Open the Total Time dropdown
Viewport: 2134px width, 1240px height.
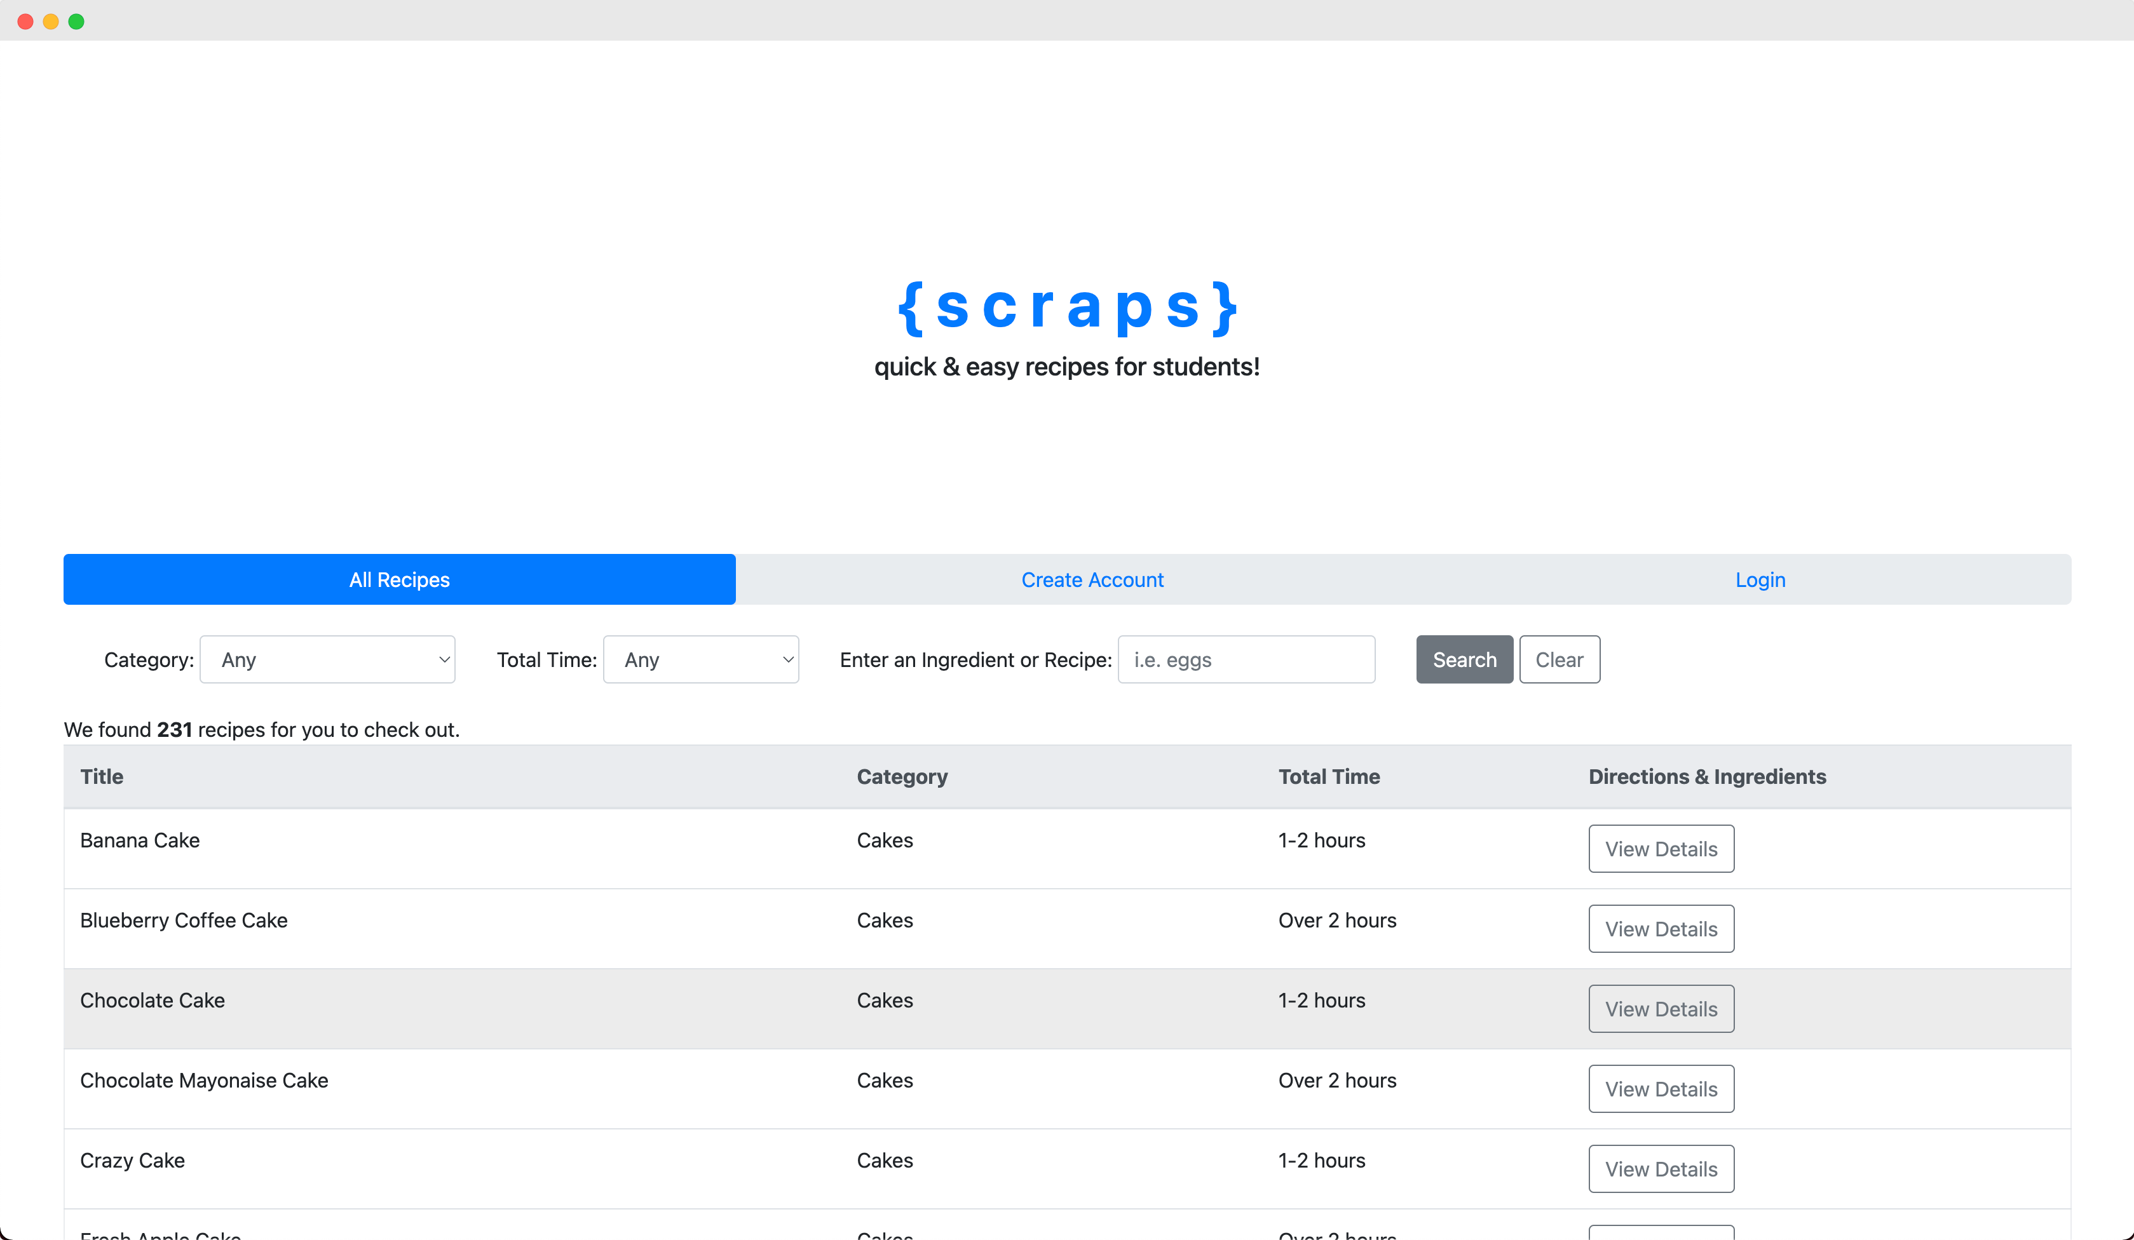click(x=700, y=659)
